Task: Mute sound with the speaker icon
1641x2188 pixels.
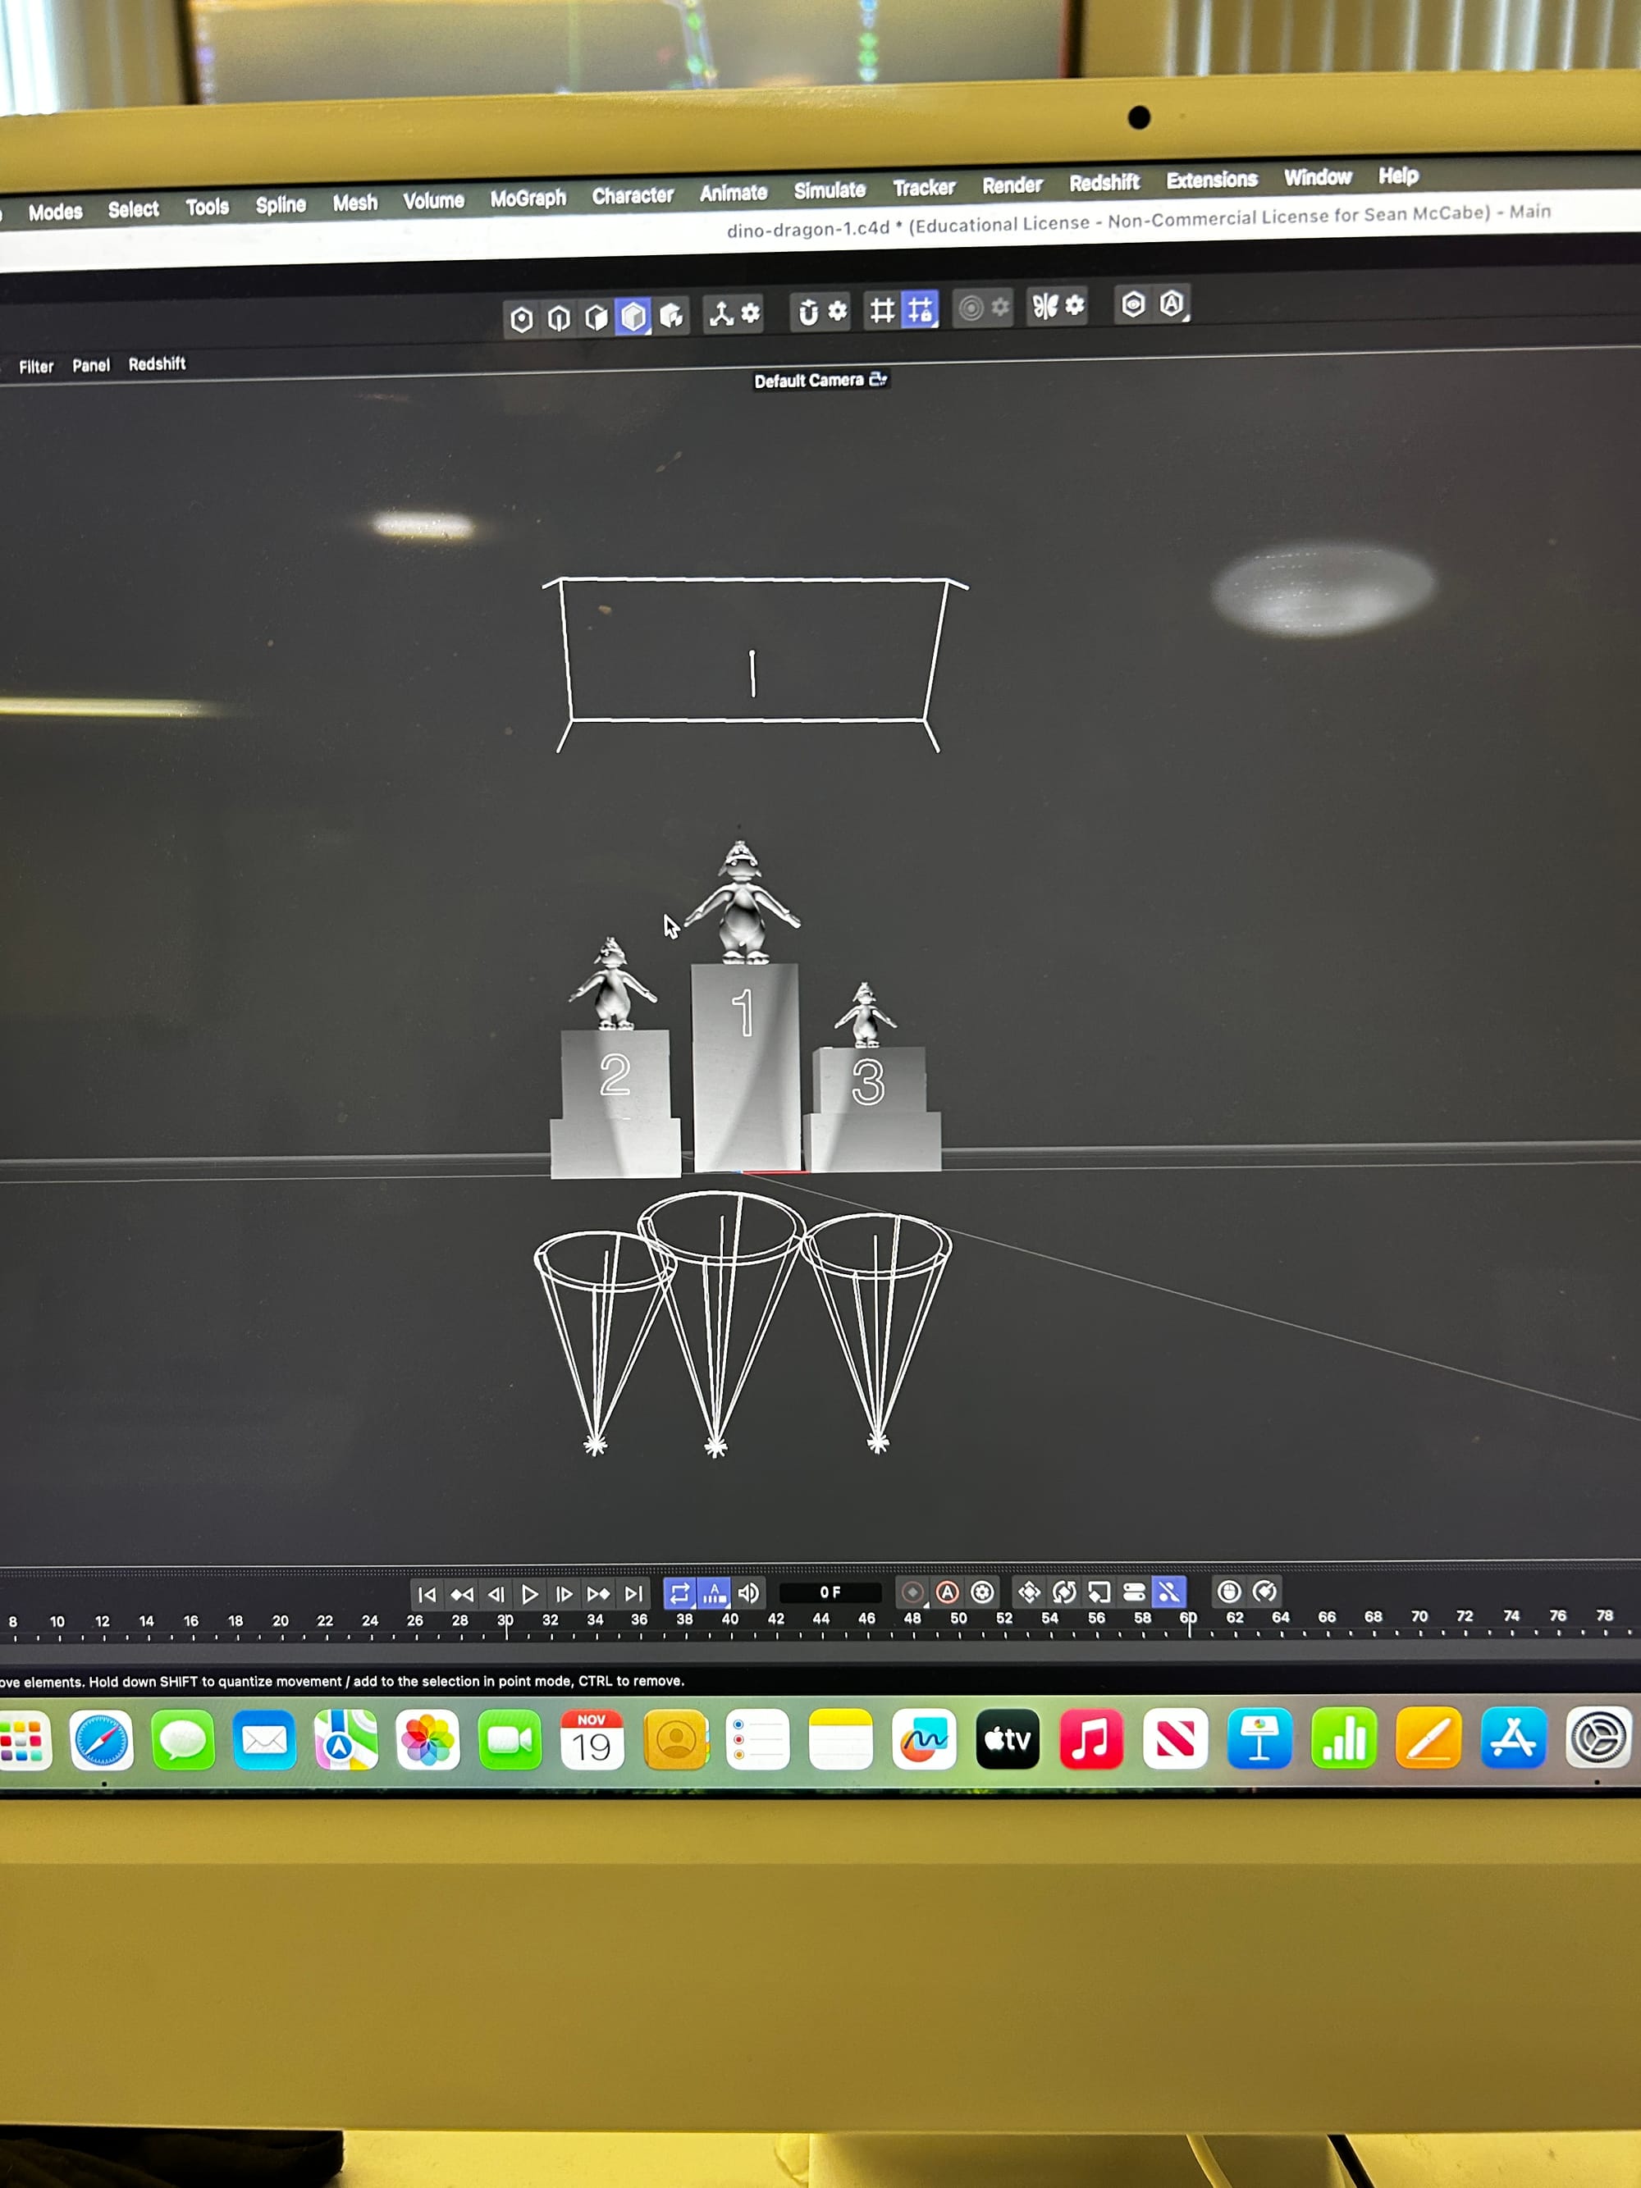Action: (749, 1592)
